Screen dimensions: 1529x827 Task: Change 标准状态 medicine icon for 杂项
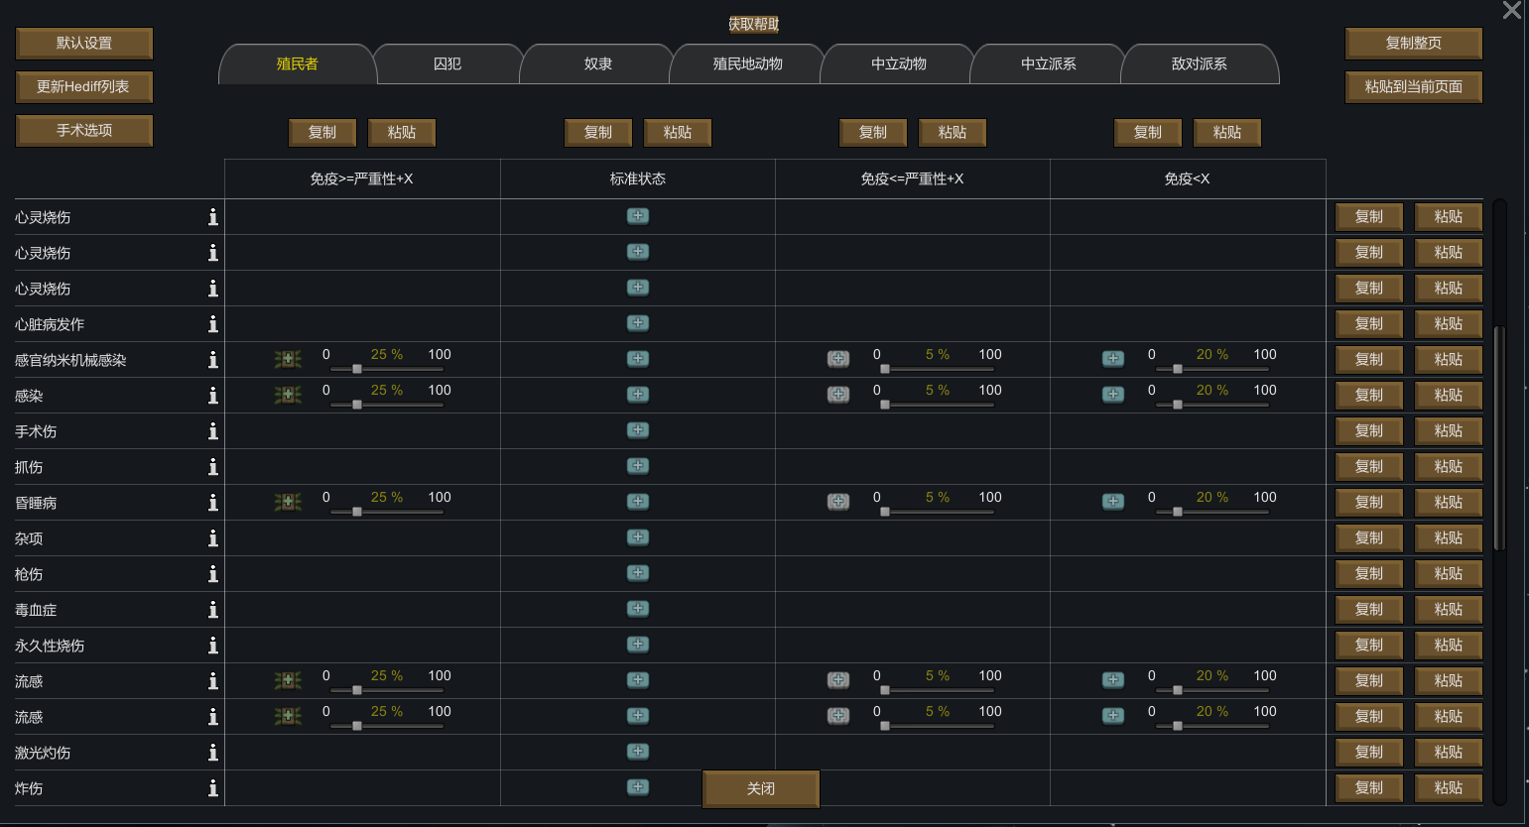(638, 537)
